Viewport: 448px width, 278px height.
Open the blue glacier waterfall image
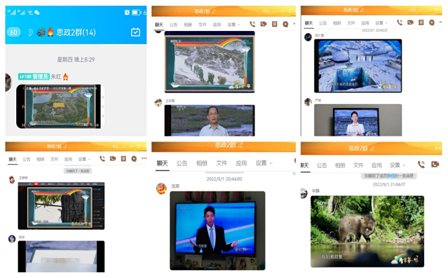[357, 66]
